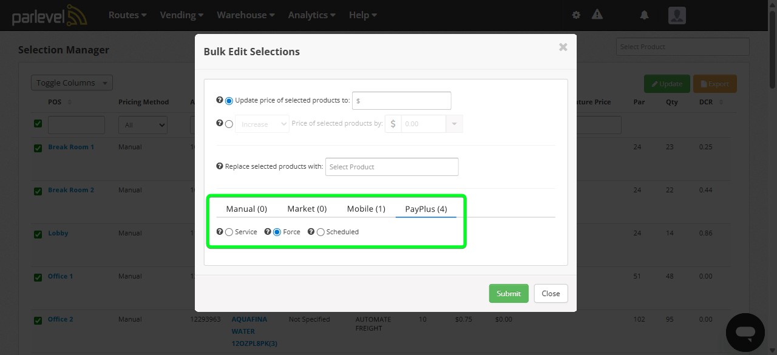The image size is (777, 355).
Task: Click the Replace products Select Product field
Action: 392,166
